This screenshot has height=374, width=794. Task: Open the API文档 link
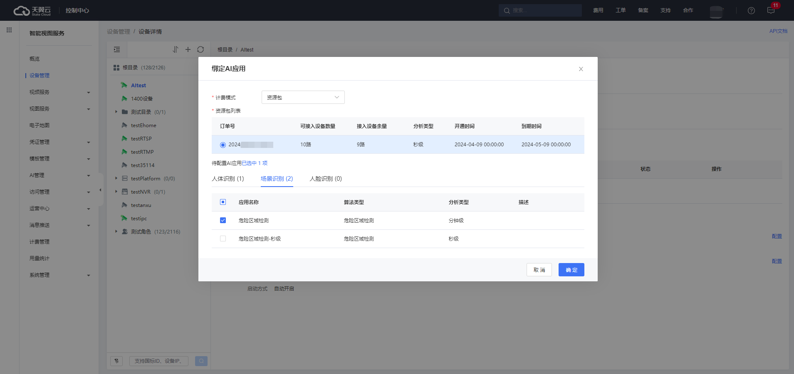click(778, 31)
